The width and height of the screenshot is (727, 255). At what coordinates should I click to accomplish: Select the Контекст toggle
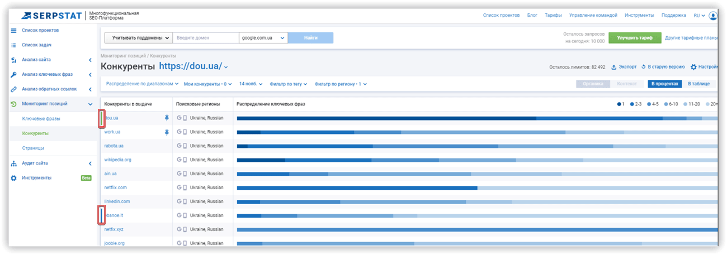(627, 84)
